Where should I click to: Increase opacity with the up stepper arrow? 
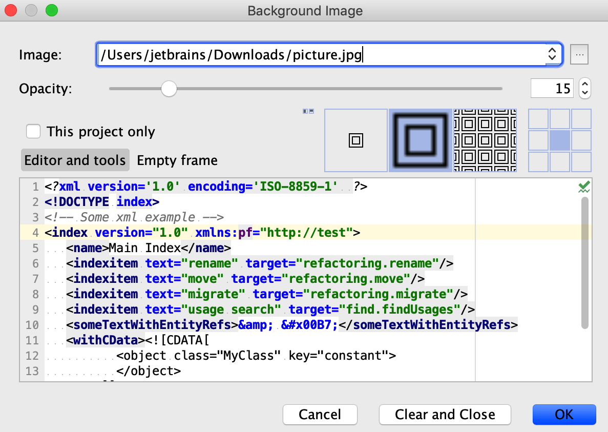[x=584, y=84]
